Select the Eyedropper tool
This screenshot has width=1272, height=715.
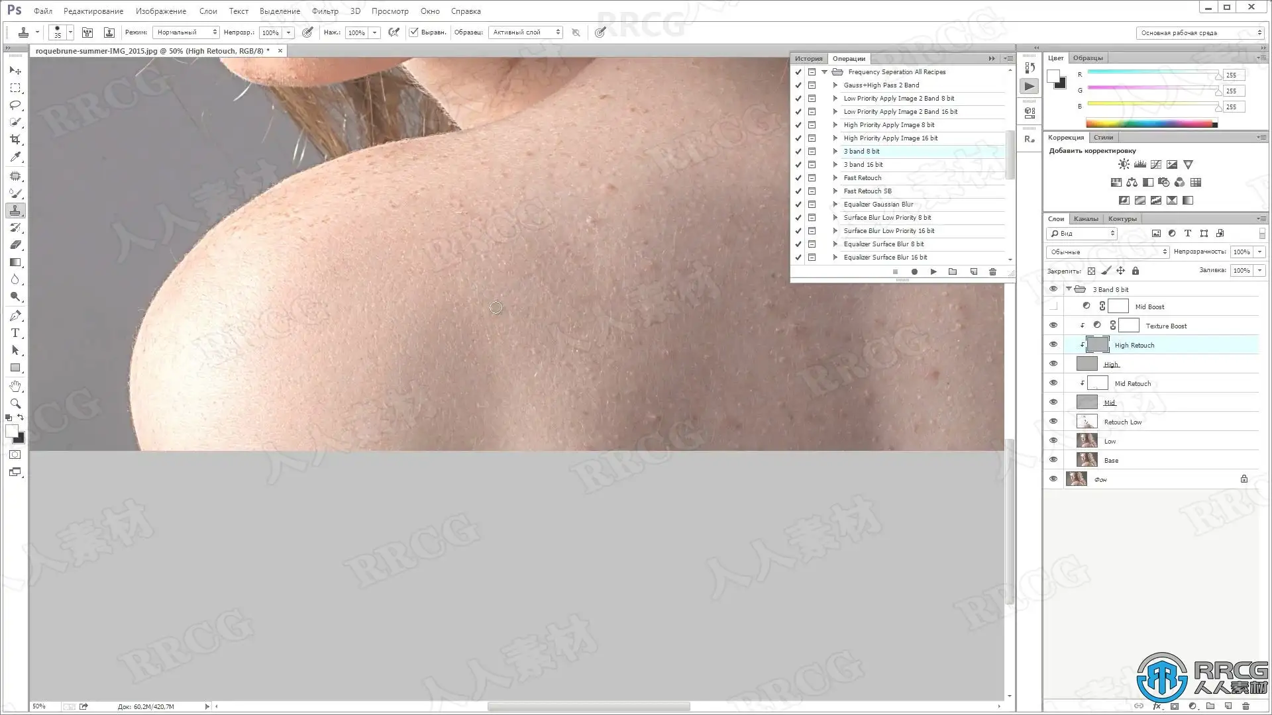pyautogui.click(x=15, y=157)
